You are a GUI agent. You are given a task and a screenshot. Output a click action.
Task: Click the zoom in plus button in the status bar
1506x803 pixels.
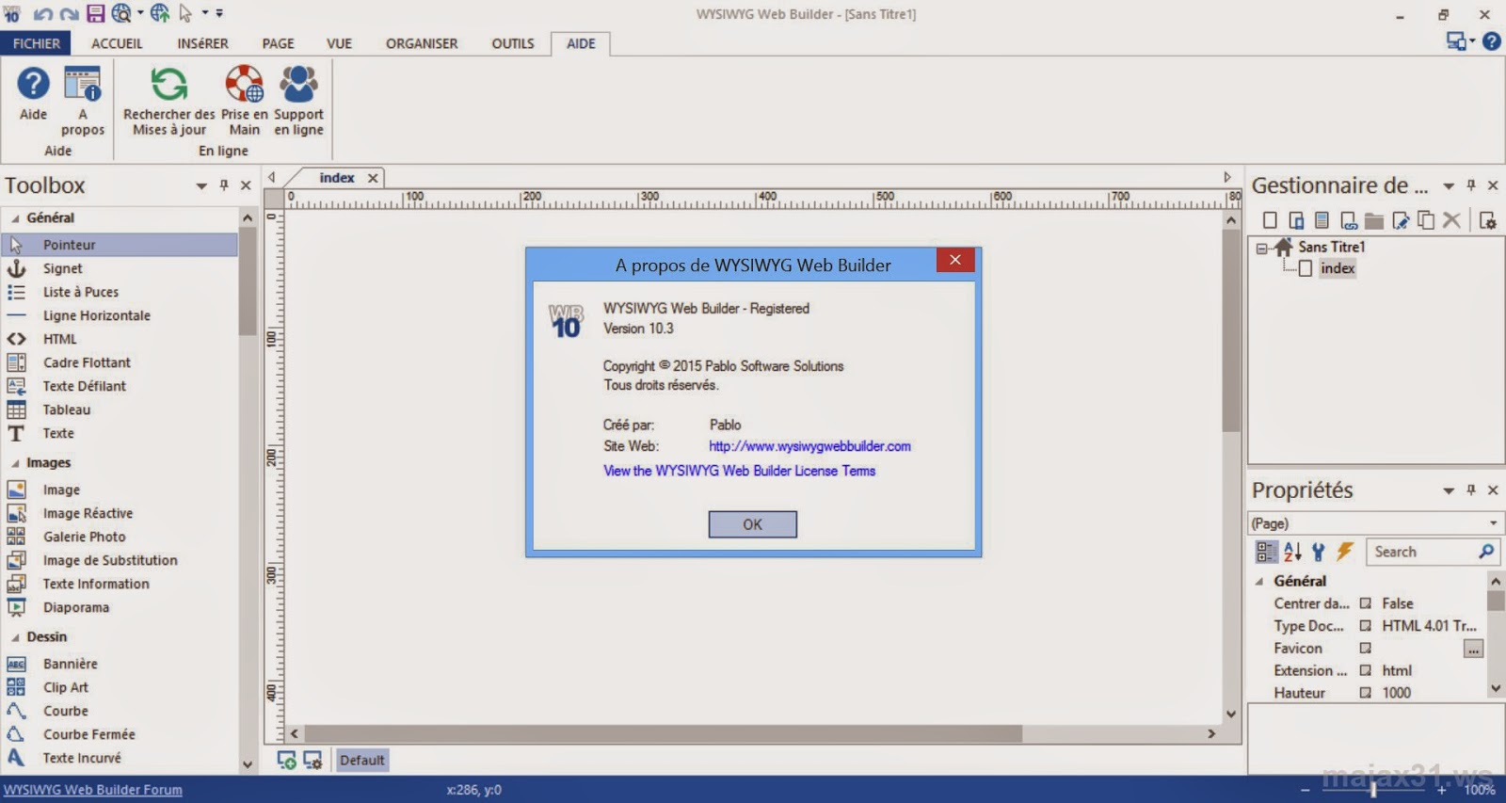(1441, 790)
